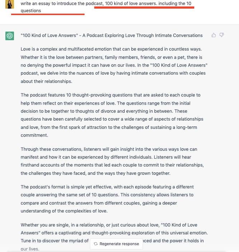Click the red underline beneath "100 kind of love answers"
This screenshot has width=239, height=252.
click(144, 8)
